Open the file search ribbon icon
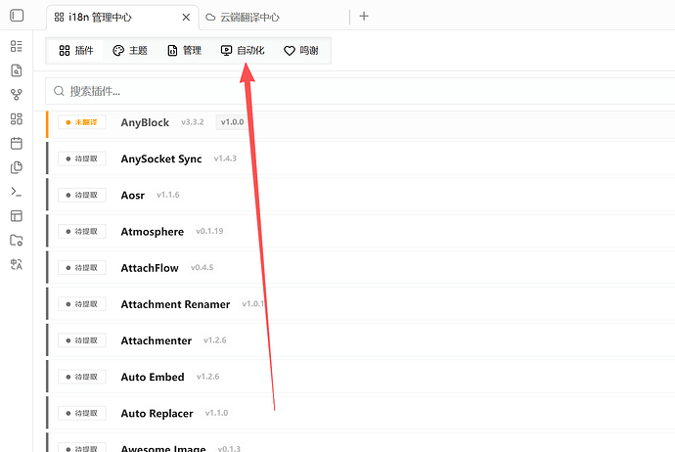This screenshot has height=452, width=675. click(x=17, y=70)
